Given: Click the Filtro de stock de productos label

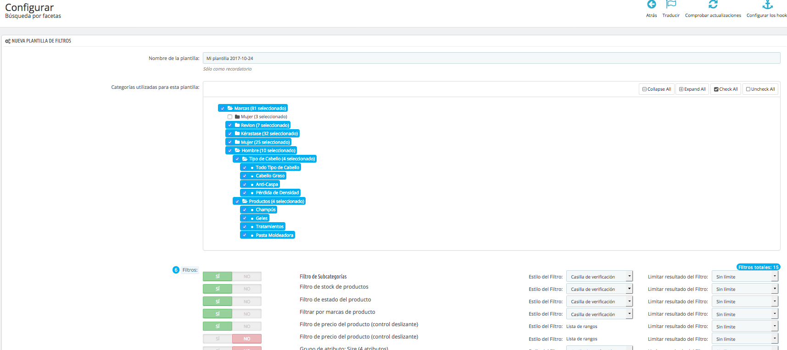Looking at the screenshot, I should [x=334, y=287].
